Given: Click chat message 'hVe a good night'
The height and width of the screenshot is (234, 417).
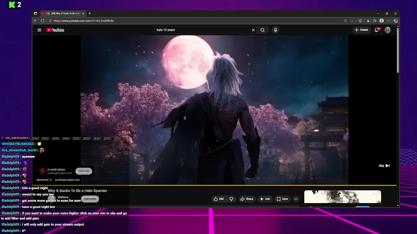Looking at the screenshot, I should [x=35, y=188].
